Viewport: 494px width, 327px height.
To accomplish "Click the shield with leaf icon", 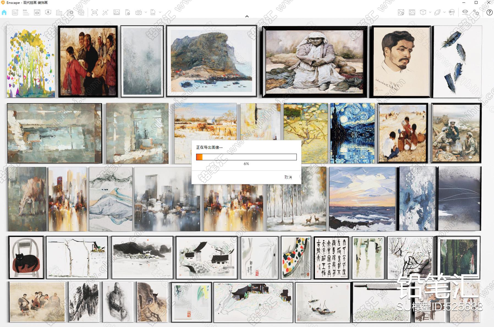I will coord(48,12).
